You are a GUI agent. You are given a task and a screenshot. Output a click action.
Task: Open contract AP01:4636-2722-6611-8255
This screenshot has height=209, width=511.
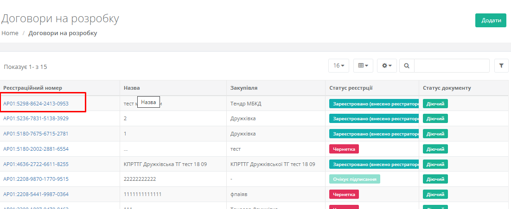(36, 164)
